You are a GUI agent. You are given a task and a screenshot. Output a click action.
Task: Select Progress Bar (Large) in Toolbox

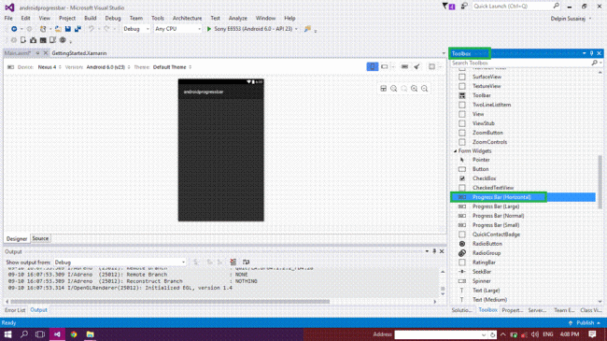coord(496,206)
